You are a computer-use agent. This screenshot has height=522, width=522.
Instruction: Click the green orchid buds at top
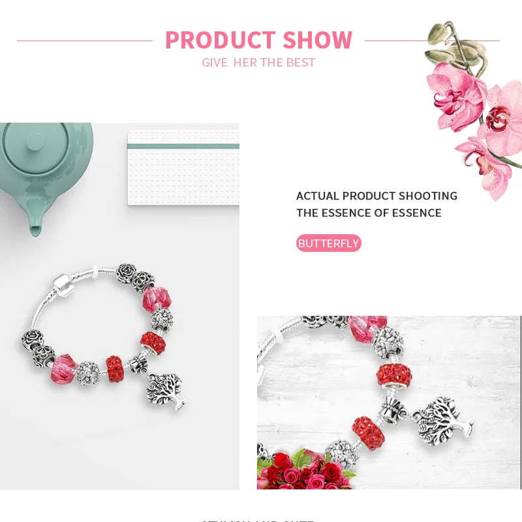coord(455,45)
